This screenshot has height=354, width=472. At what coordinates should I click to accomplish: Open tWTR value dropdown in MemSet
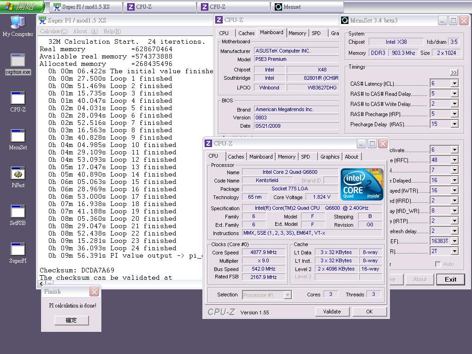pyautogui.click(x=454, y=190)
